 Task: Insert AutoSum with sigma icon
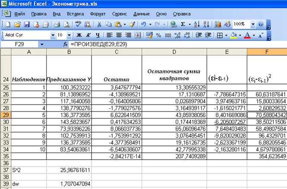tap(183, 24)
